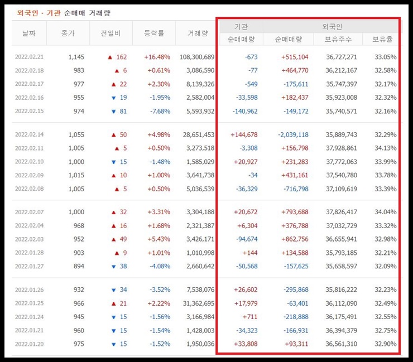This screenshot has height=362, width=413.
Task: Select the date 2022.02.07
Action: click(29, 212)
